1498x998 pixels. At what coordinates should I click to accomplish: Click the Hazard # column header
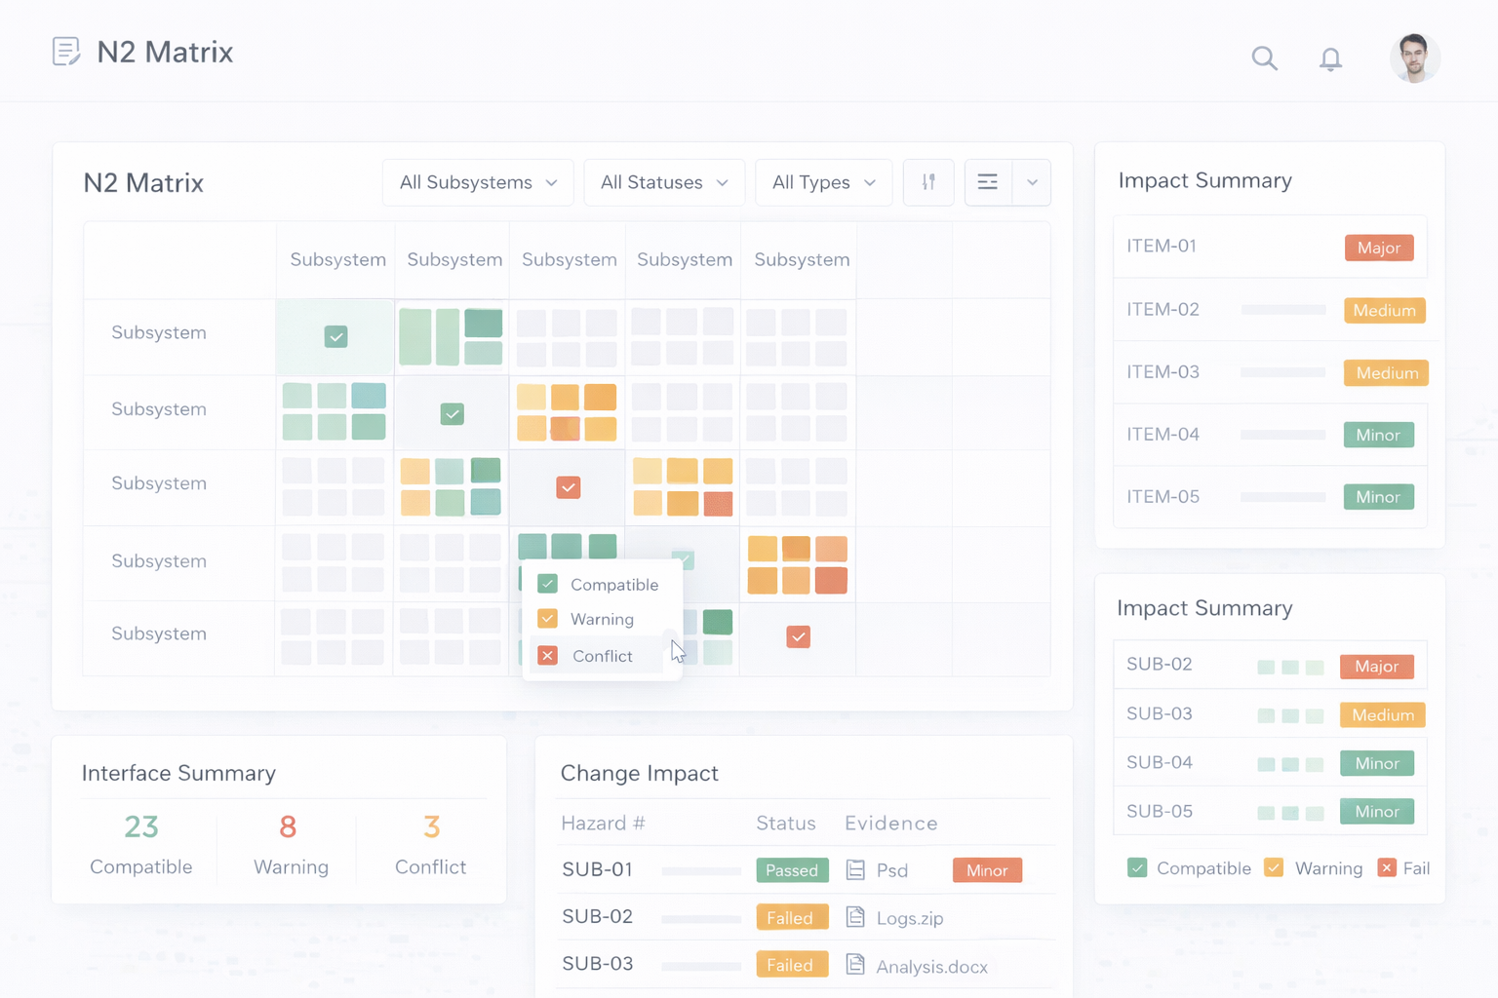pyautogui.click(x=603, y=824)
